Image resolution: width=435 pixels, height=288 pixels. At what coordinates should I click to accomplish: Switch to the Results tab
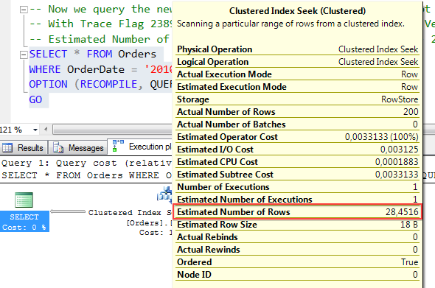[x=24, y=147]
